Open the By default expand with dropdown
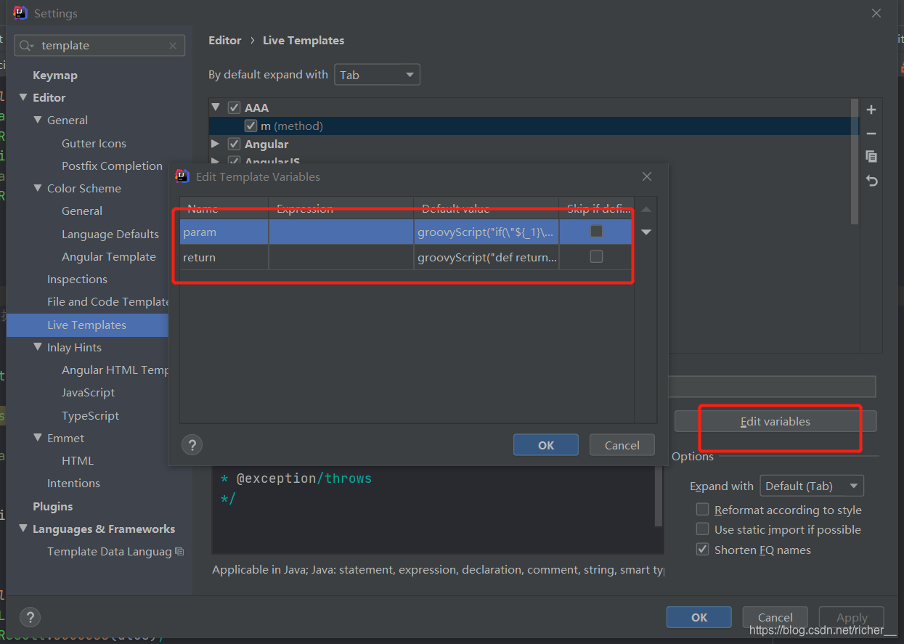The width and height of the screenshot is (904, 644). tap(377, 75)
